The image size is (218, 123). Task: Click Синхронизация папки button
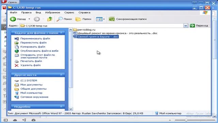[128, 19]
